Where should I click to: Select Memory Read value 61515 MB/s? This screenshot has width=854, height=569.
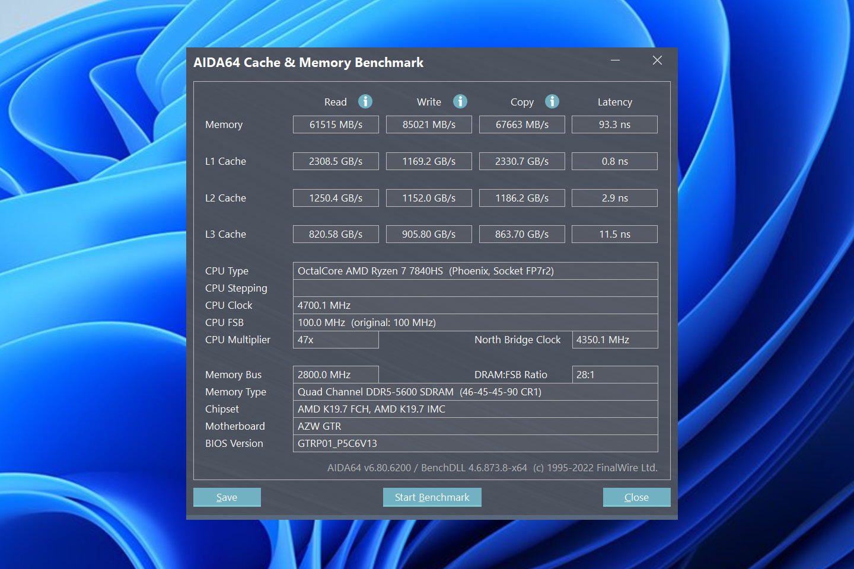[336, 124]
